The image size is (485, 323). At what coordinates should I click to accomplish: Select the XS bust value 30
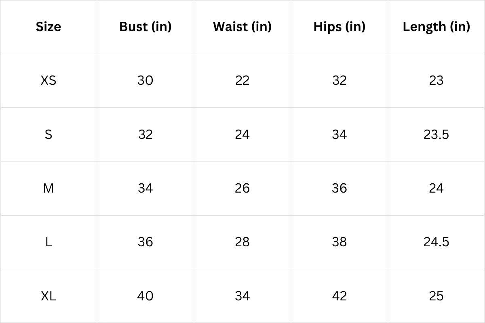145,80
